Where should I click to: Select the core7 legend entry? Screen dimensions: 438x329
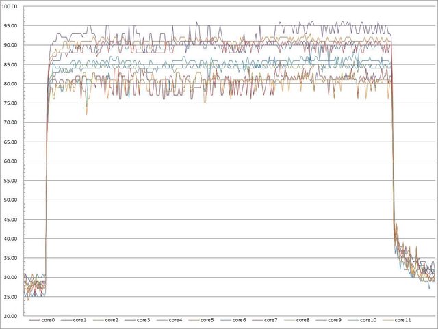271,319
